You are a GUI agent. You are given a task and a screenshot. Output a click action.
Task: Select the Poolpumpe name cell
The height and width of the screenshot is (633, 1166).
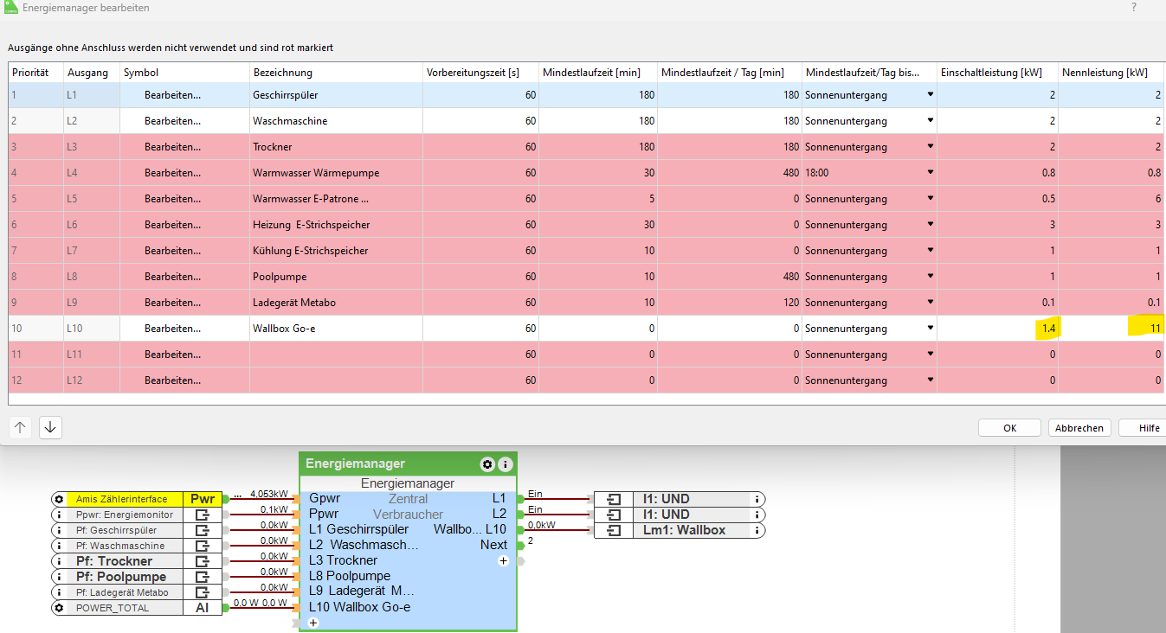tap(336, 277)
